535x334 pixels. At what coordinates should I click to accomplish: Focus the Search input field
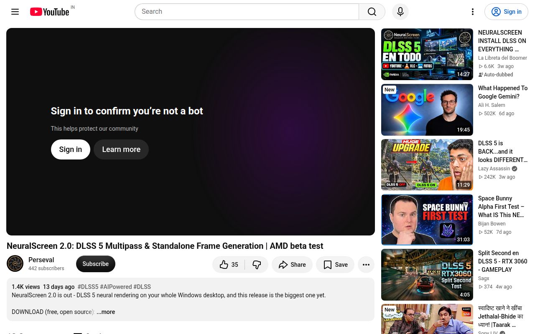pos(247,12)
